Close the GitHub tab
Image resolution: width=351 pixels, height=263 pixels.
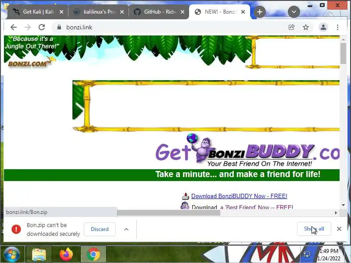pyautogui.click(x=183, y=12)
